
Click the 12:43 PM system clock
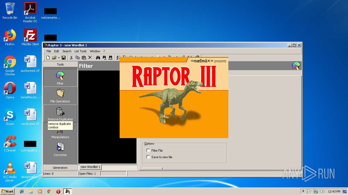334,191
